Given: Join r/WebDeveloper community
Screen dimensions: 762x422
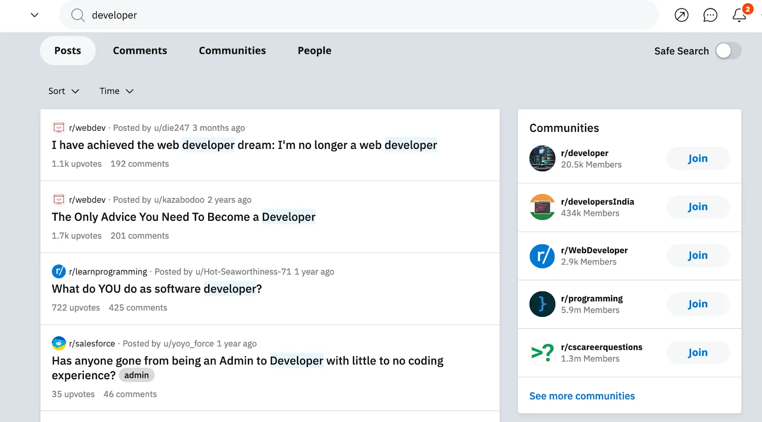Looking at the screenshot, I should [698, 255].
